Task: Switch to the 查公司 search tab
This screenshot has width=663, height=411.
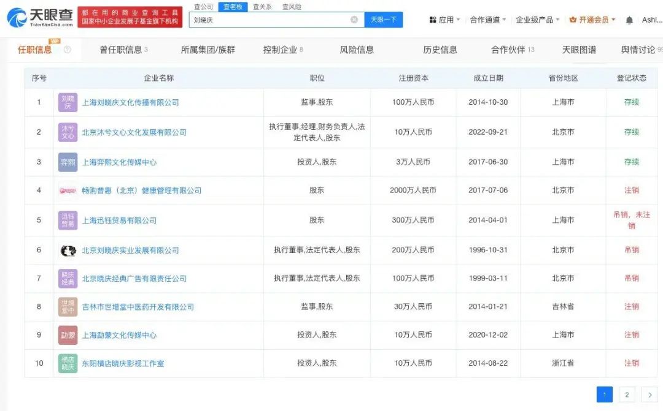Action: pyautogui.click(x=203, y=7)
